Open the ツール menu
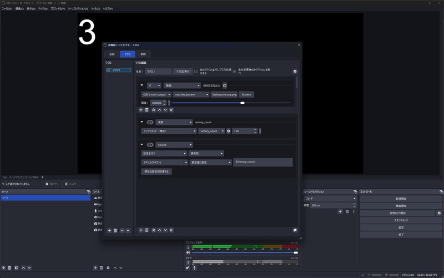This screenshot has width=444, height=278. 95,9
